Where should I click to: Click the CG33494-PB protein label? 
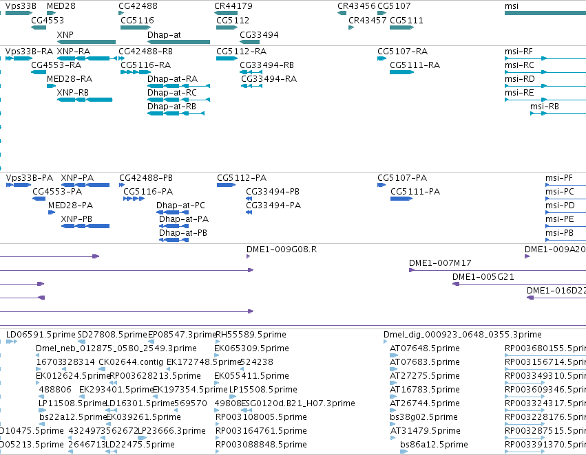point(273,191)
